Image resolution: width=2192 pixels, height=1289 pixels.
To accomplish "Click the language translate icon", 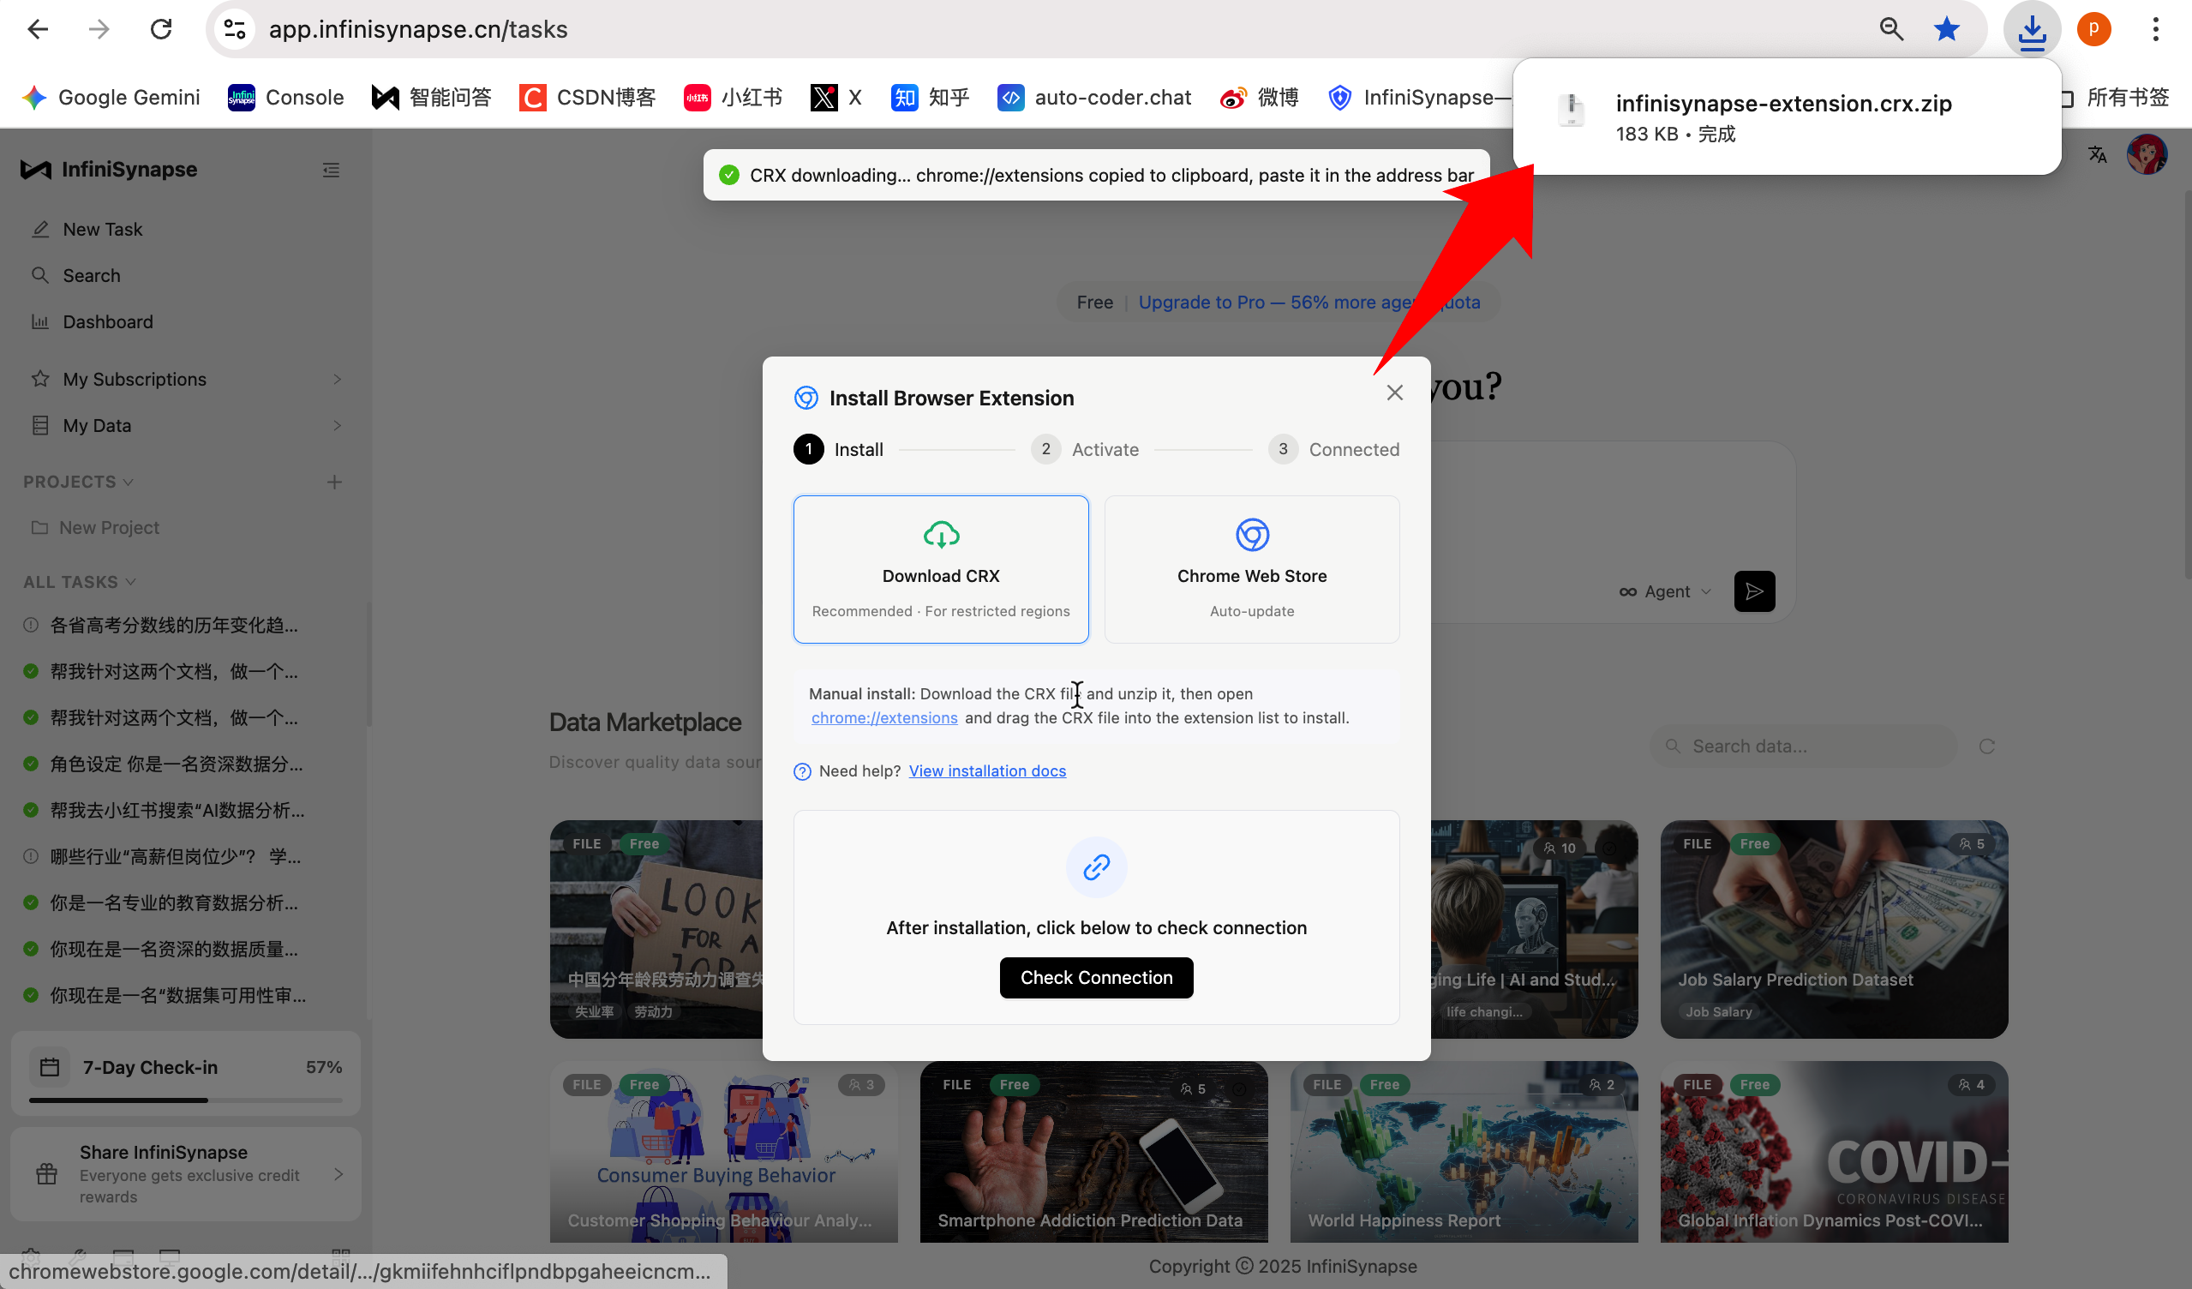I will [2097, 155].
